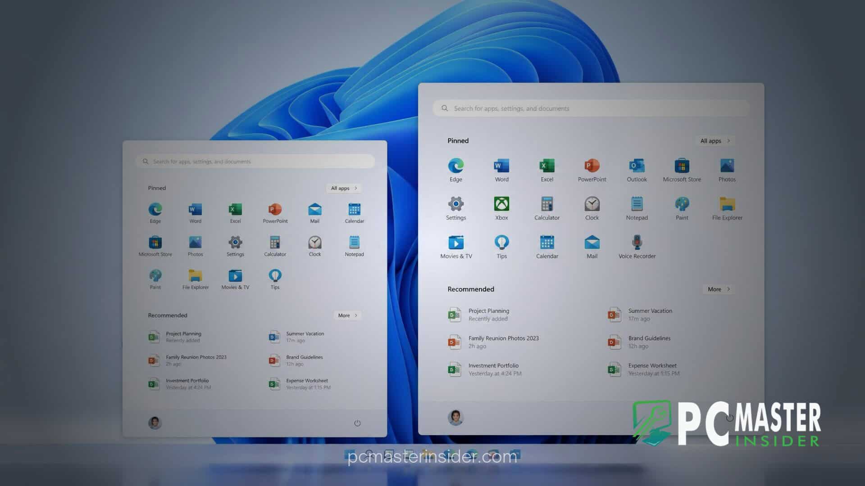Open Settings in the small Start menu
The height and width of the screenshot is (486, 865).
pyautogui.click(x=235, y=246)
